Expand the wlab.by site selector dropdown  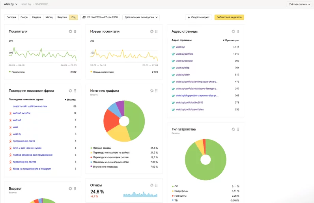point(11,4)
